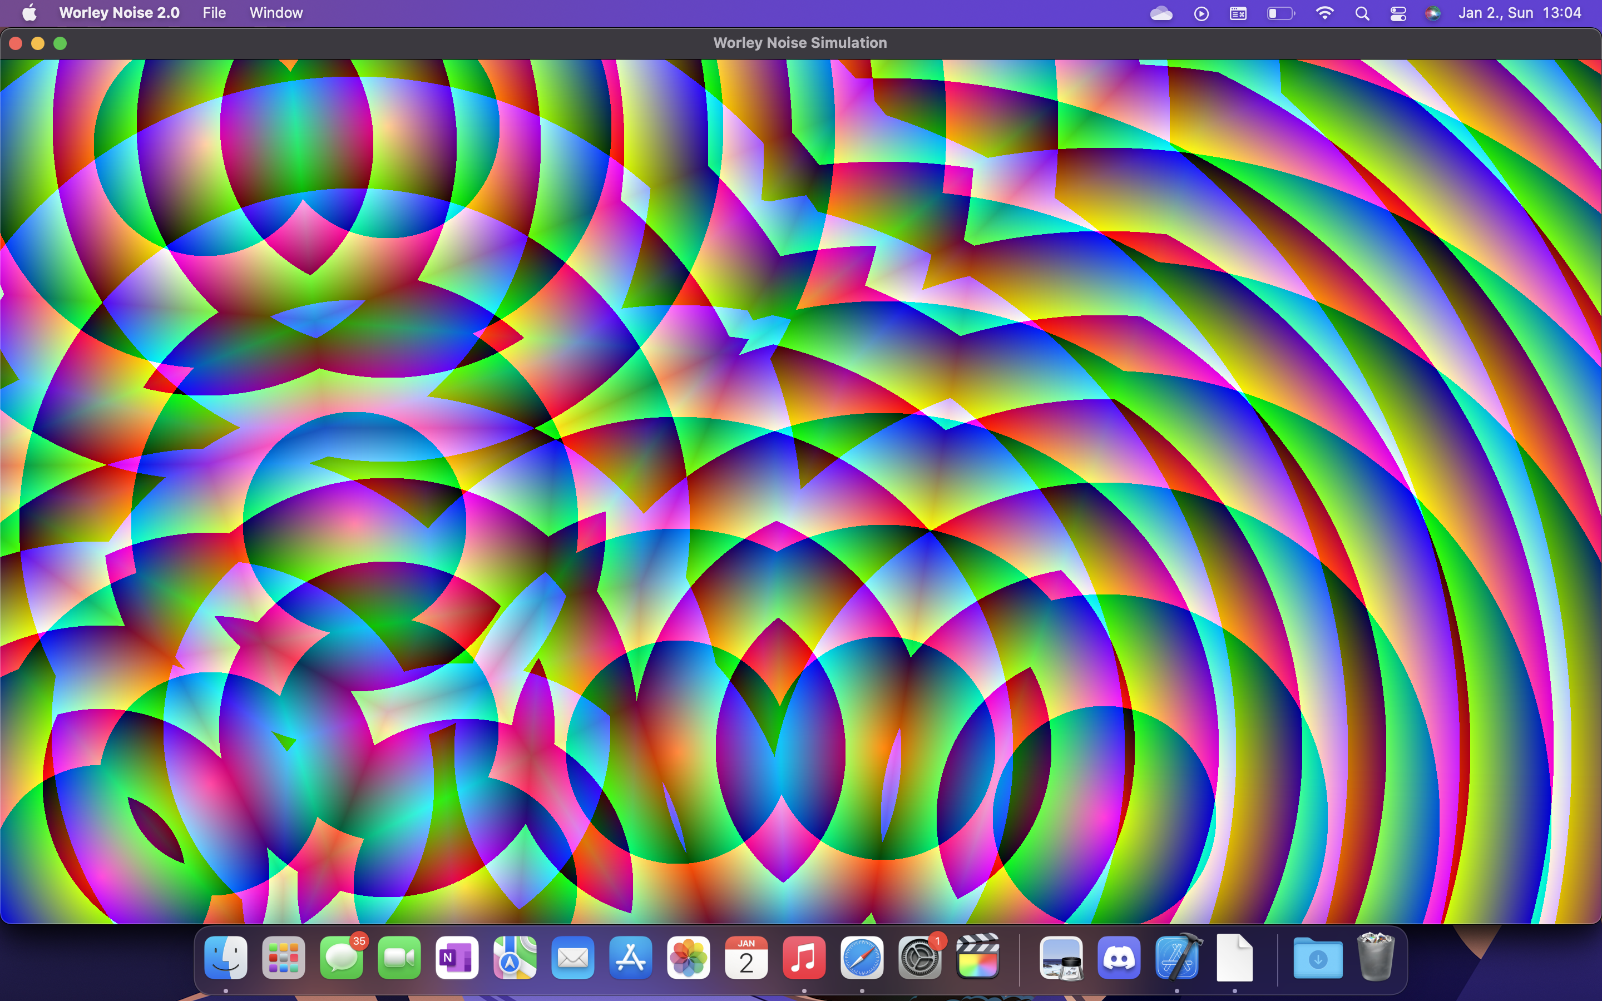Open Safari from the Dock
The image size is (1602, 1001).
[x=862, y=957]
